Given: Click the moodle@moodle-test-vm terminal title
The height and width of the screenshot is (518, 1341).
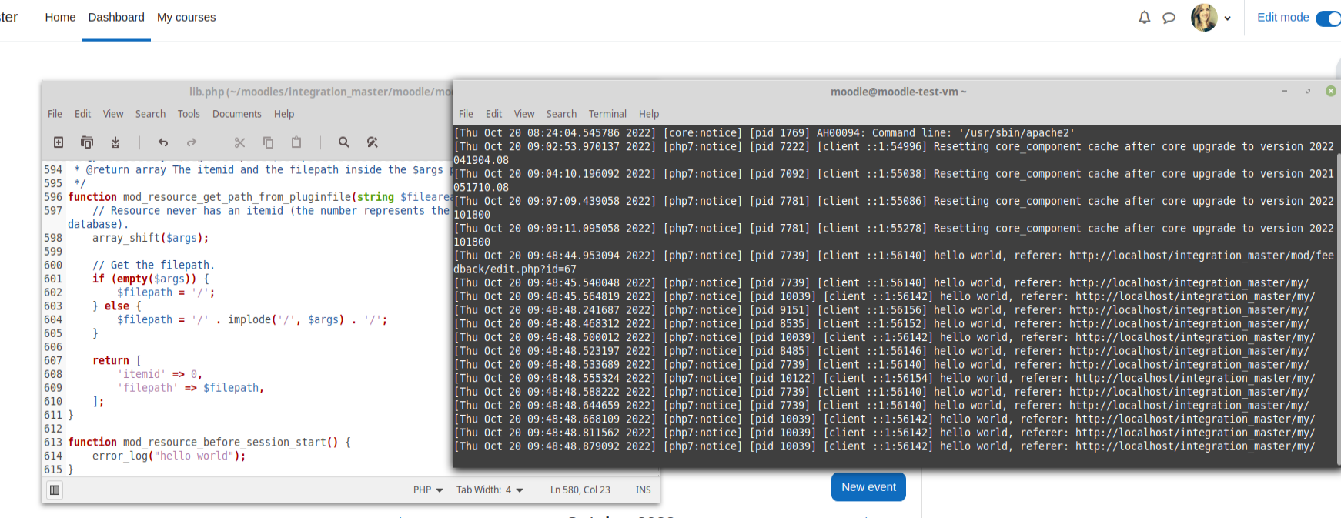Looking at the screenshot, I should (898, 92).
